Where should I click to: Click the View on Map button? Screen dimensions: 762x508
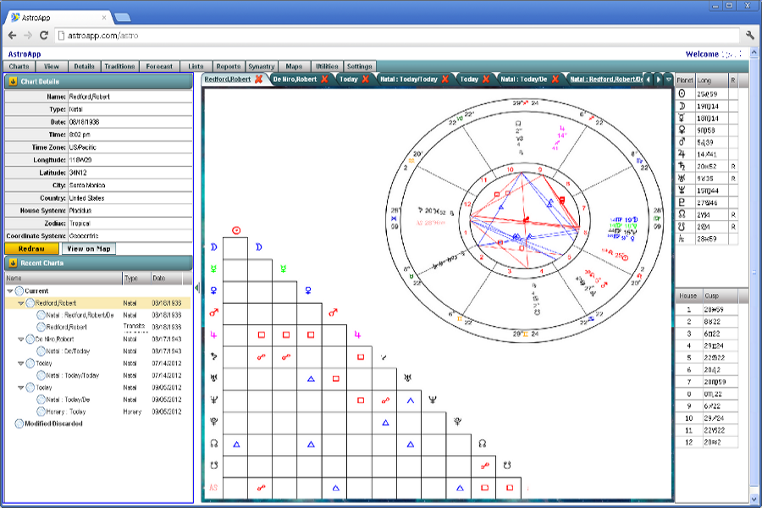pyautogui.click(x=89, y=249)
